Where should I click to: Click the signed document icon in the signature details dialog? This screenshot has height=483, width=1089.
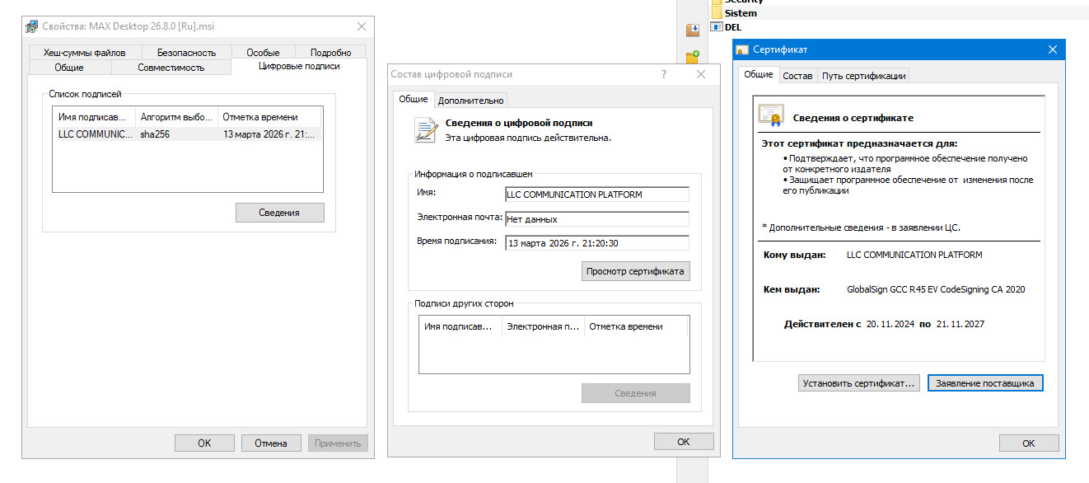pos(426,130)
